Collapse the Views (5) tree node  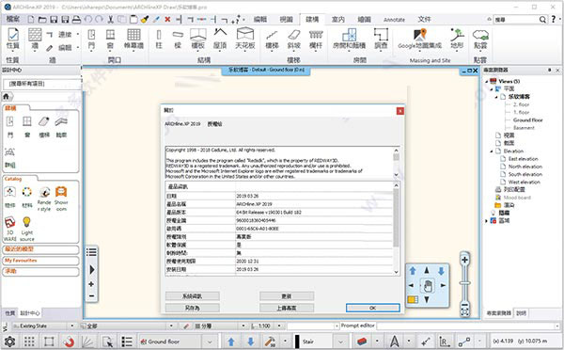486,81
